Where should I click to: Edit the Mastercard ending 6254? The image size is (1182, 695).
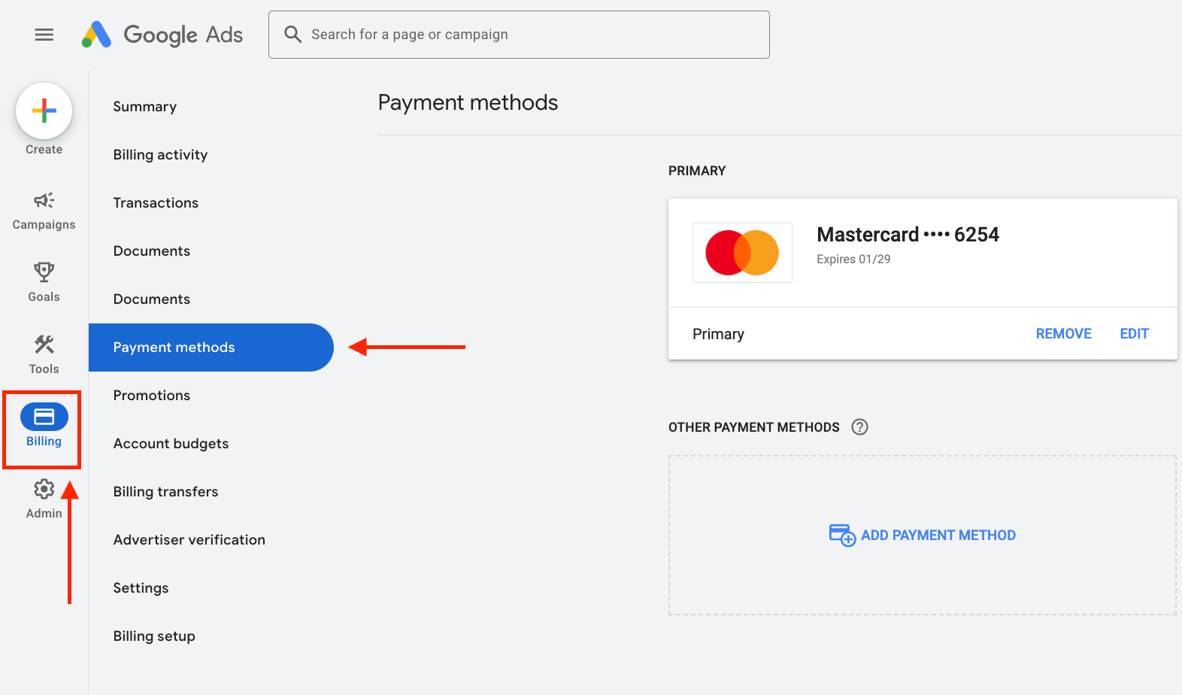[1134, 334]
